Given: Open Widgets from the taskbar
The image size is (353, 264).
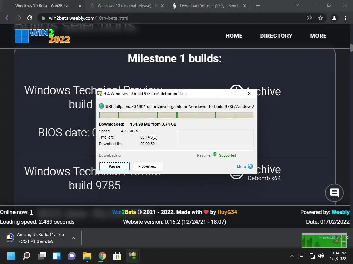Looking at the screenshot, I should (x=57, y=256).
